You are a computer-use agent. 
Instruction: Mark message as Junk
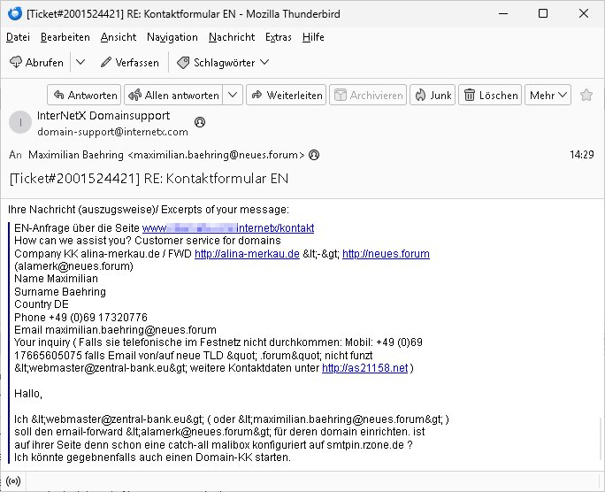[x=432, y=96]
